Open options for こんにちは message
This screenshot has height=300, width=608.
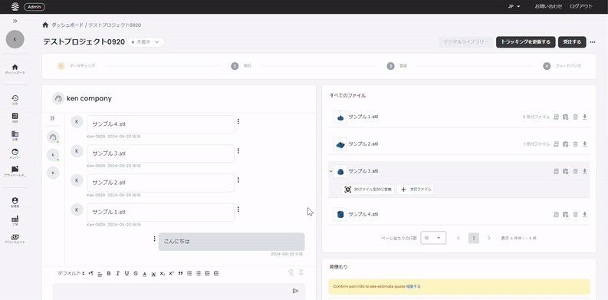154,239
